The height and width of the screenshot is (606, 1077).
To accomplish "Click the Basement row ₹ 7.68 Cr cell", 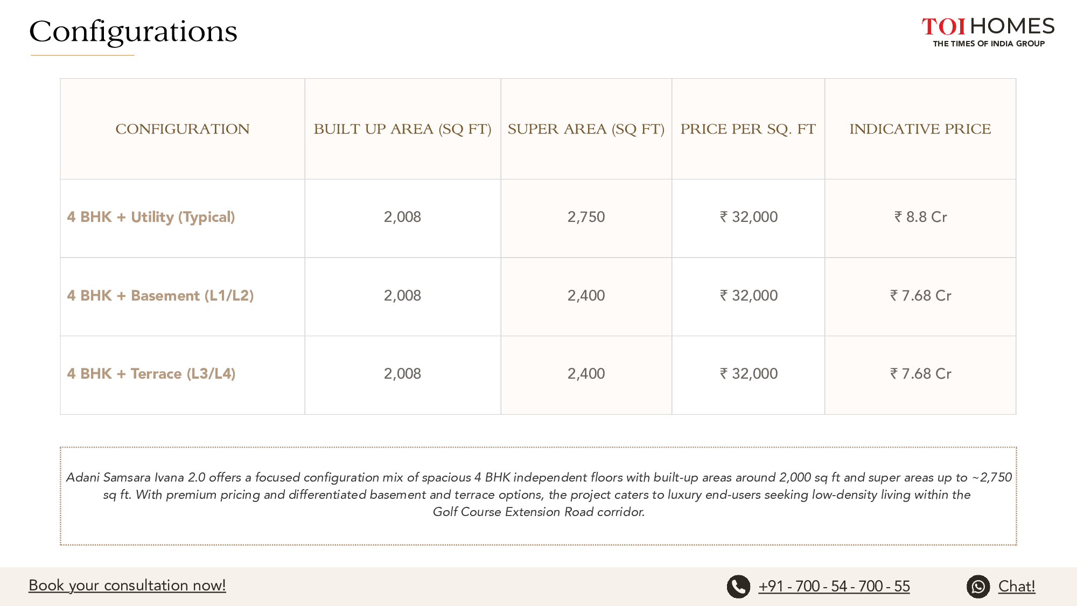I will [x=920, y=296].
